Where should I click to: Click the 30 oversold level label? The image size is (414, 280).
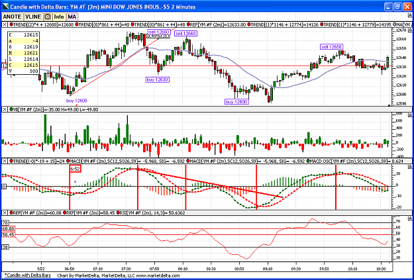coord(5,247)
